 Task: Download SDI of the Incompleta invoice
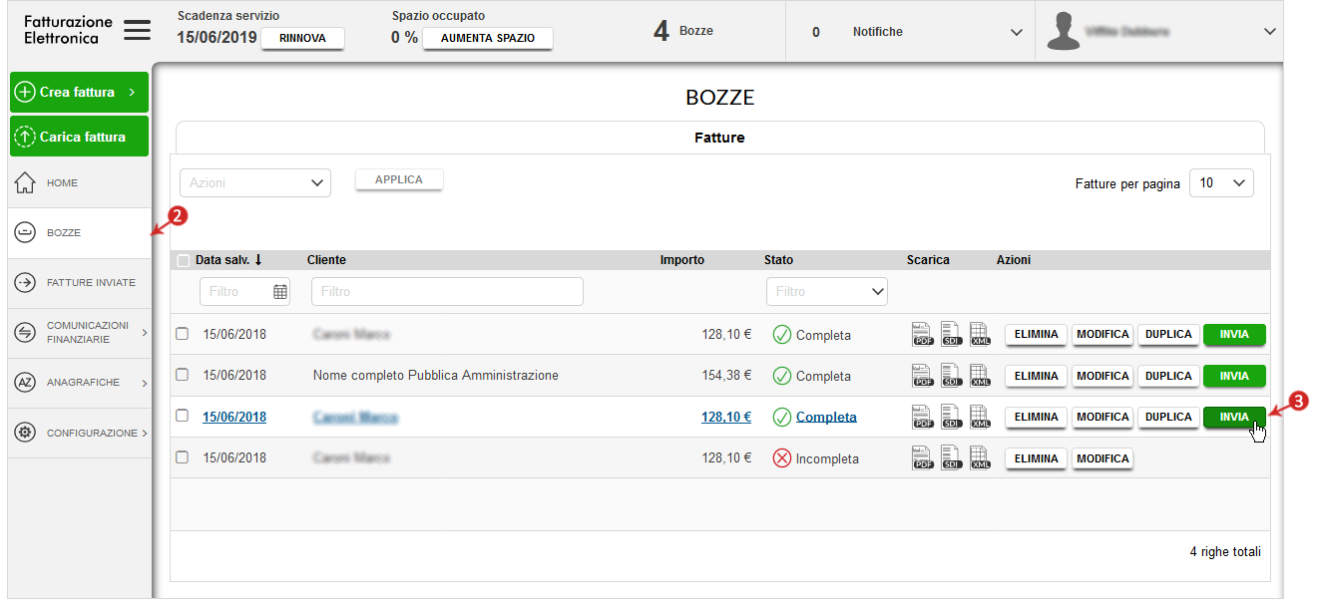(951, 458)
